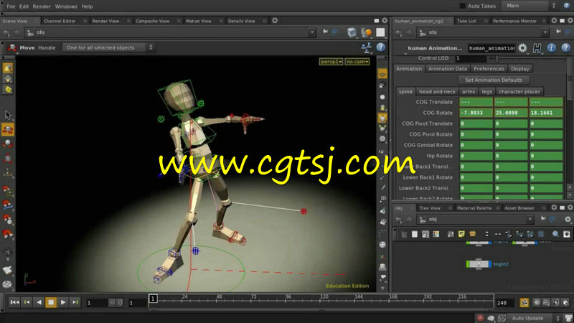Add sticky note in network editor
This screenshot has height=323, width=574.
[461, 234]
